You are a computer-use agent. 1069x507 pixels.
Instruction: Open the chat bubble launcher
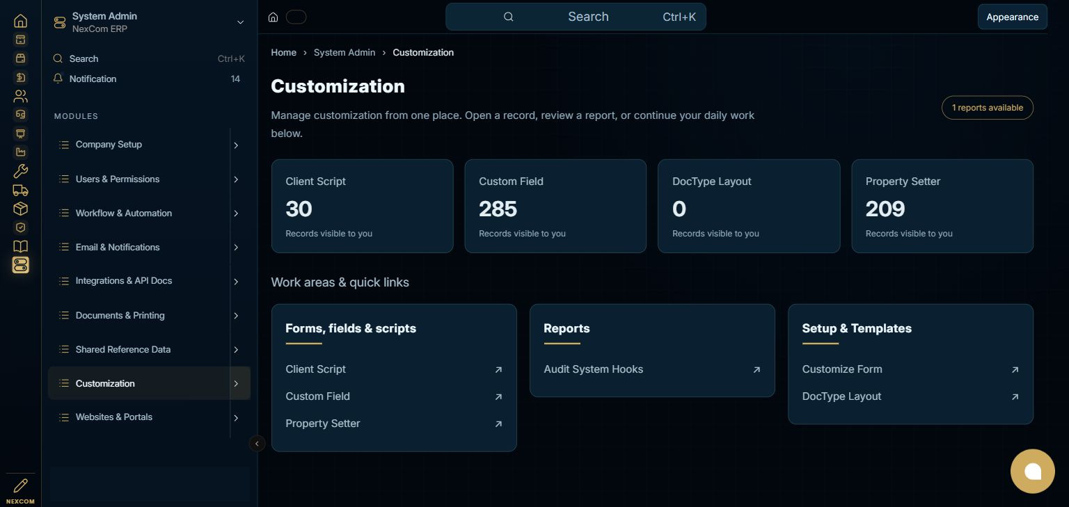click(x=1033, y=472)
